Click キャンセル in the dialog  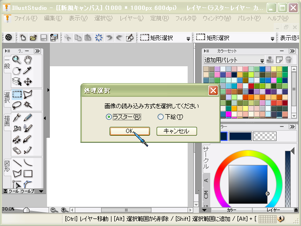point(177,131)
